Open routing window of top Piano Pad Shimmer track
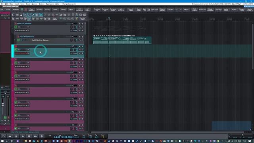 (x=83, y=31)
